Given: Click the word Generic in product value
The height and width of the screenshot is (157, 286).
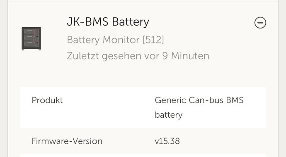Looking at the screenshot, I should (170, 100).
